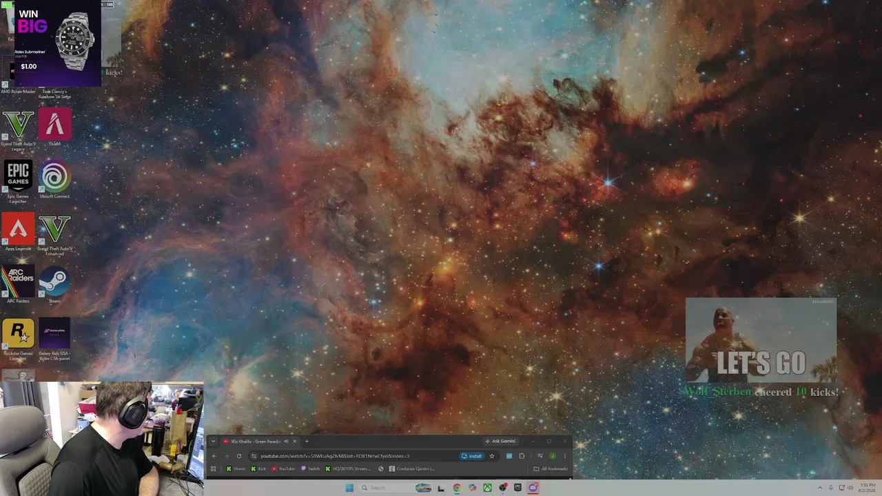Screen dimensions: 882x496
Task: Open the taskbar clock and date
Action: [868, 488]
